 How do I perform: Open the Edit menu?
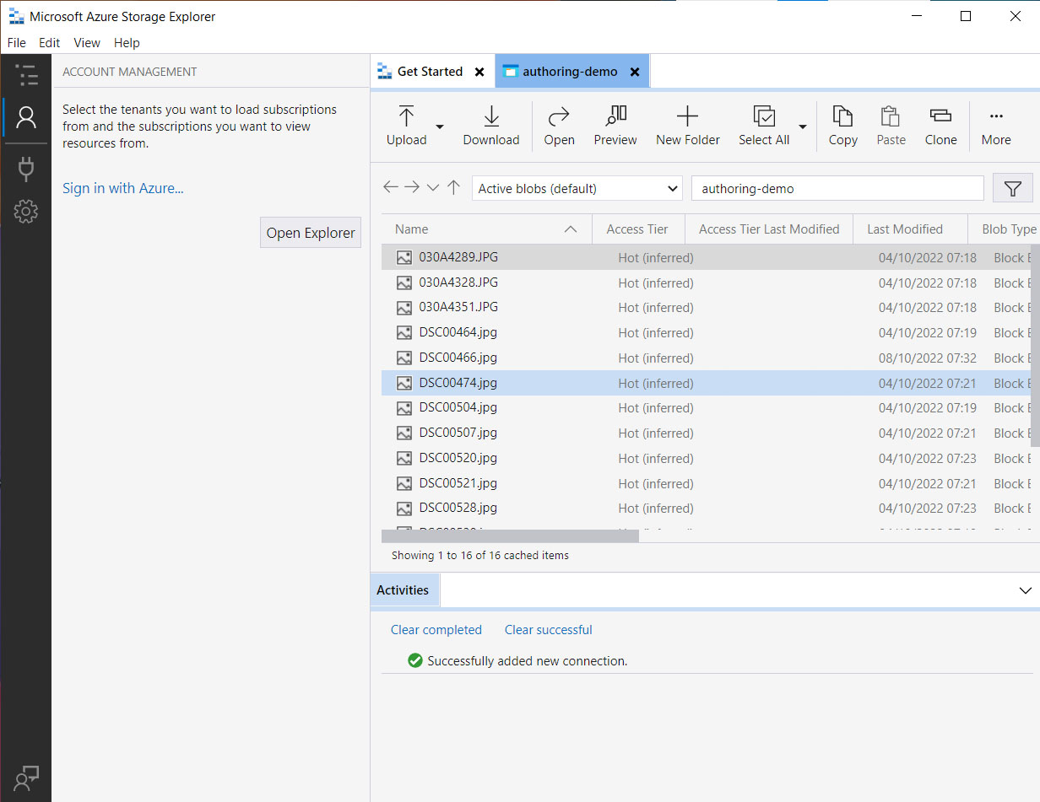(x=50, y=43)
